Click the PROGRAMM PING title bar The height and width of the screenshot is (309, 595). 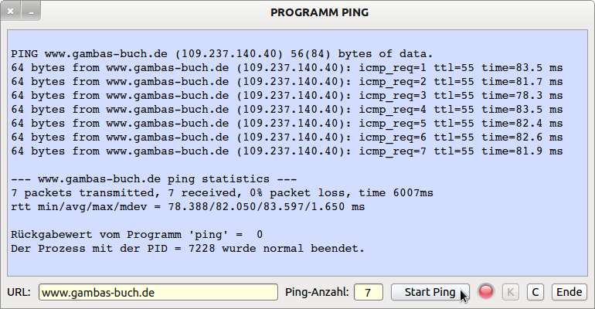point(320,12)
